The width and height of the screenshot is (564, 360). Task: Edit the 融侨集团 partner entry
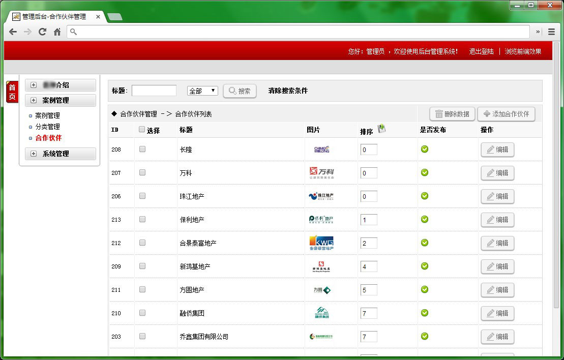pos(497,313)
